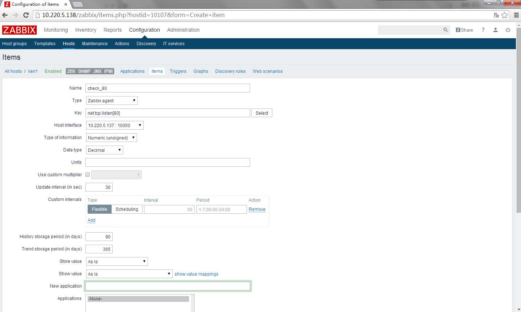Screen dimensions: 521x312
Task: Open Chrome menu hamburger icon
Action: tap(516, 15)
